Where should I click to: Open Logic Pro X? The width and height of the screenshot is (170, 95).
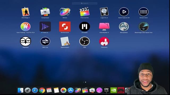104,12
